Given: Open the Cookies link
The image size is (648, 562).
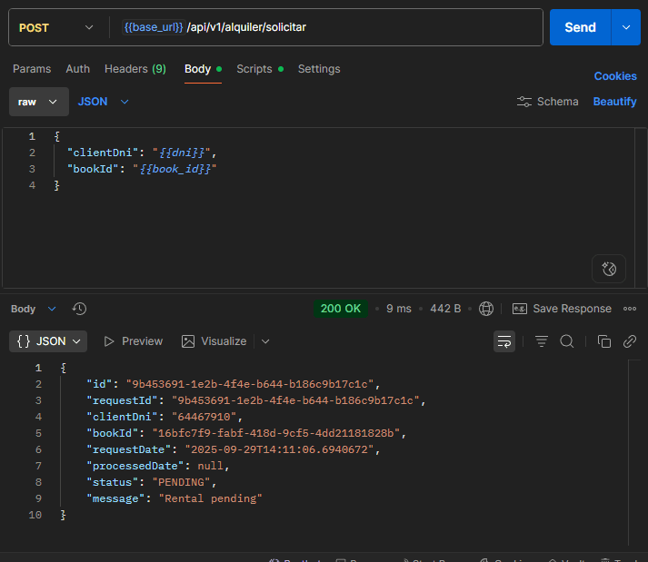Looking at the screenshot, I should pos(615,76).
